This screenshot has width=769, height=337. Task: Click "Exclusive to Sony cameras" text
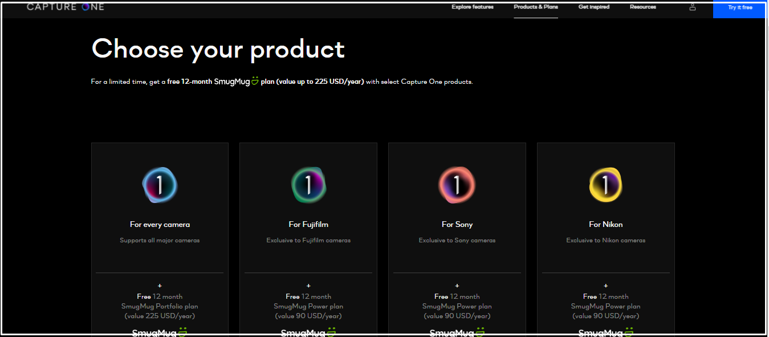[x=457, y=241]
